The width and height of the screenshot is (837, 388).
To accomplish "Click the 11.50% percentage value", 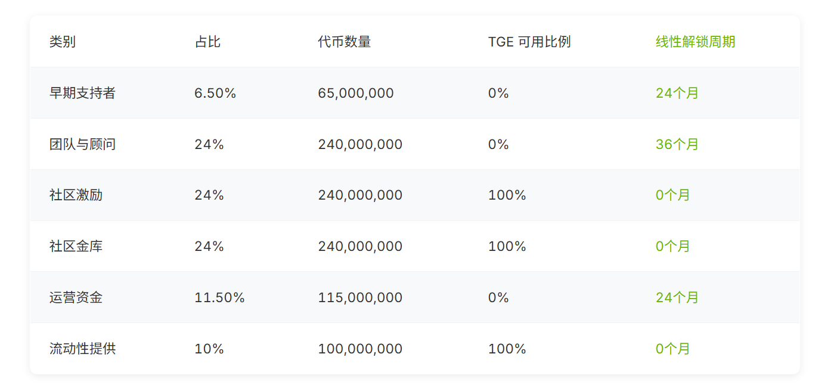I will tap(219, 297).
